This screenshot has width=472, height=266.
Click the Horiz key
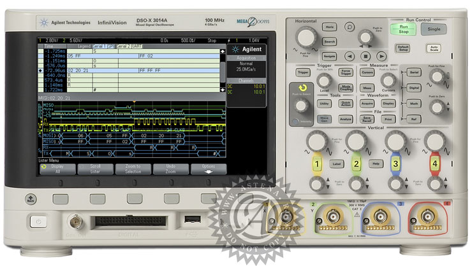pyautogui.click(x=329, y=27)
